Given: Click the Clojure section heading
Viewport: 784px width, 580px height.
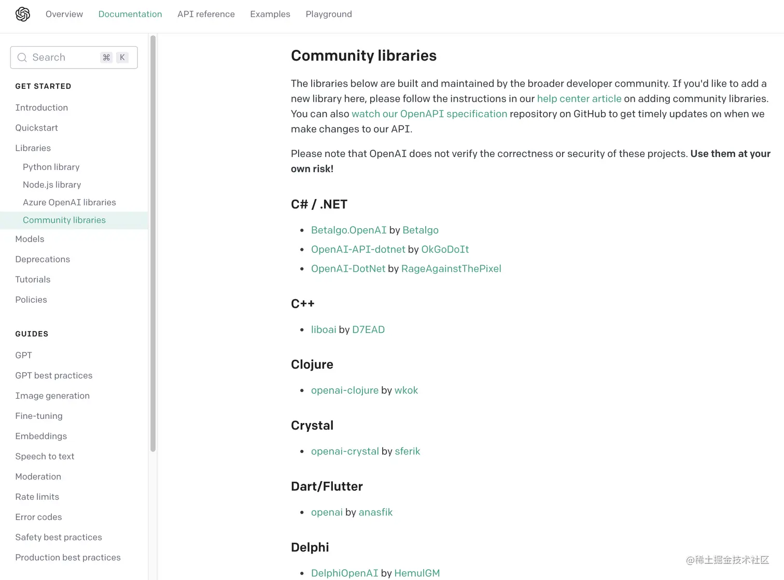Looking at the screenshot, I should click(x=312, y=364).
